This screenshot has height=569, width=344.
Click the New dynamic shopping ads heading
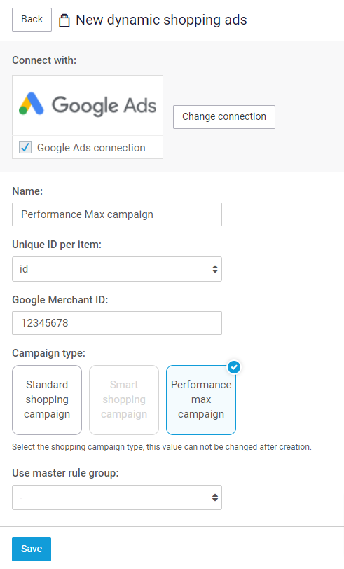tap(161, 20)
